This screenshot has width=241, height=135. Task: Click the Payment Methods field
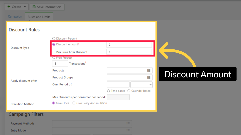click(x=92, y=123)
